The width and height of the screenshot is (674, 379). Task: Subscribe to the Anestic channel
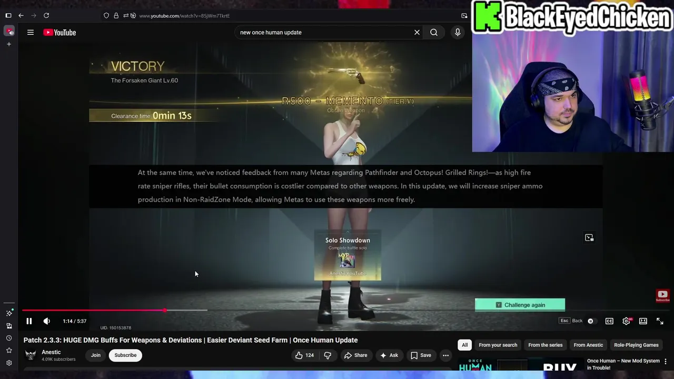(x=125, y=355)
